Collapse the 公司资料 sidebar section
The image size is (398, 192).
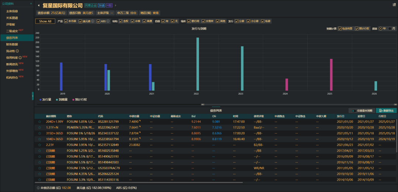[x=31, y=4]
